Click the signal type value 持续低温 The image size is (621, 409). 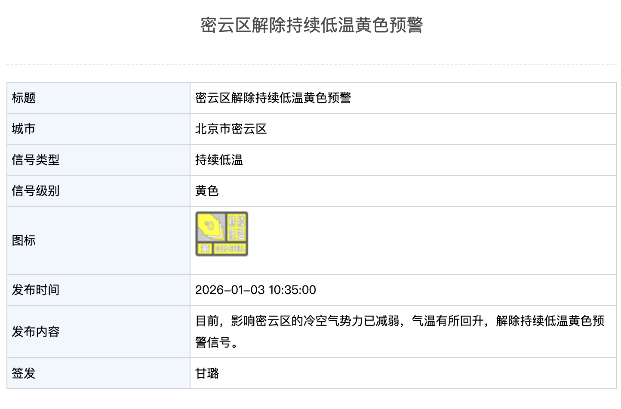[x=219, y=160]
